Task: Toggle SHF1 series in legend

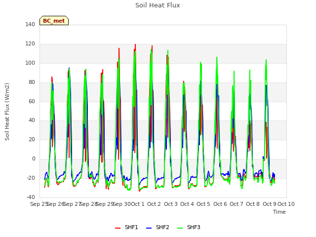Action: click(126, 227)
